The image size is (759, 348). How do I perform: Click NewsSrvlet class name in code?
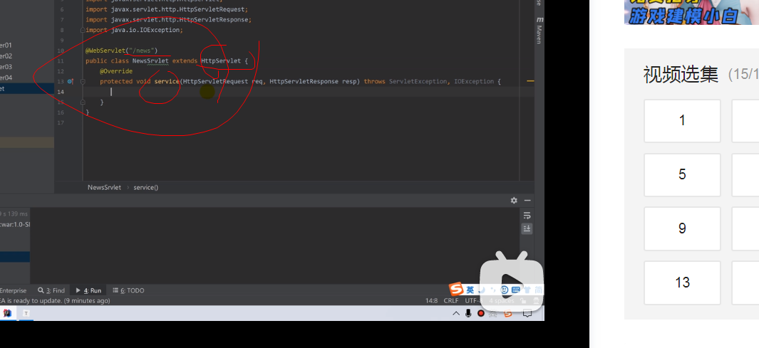click(150, 61)
